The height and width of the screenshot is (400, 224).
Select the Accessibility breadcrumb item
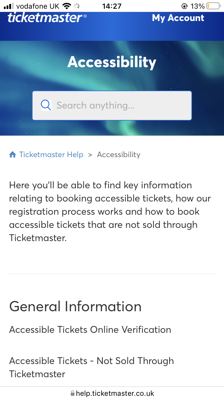click(119, 155)
